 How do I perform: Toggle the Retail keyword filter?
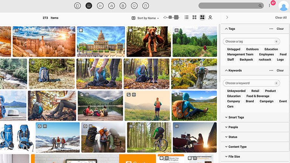[x=255, y=91]
